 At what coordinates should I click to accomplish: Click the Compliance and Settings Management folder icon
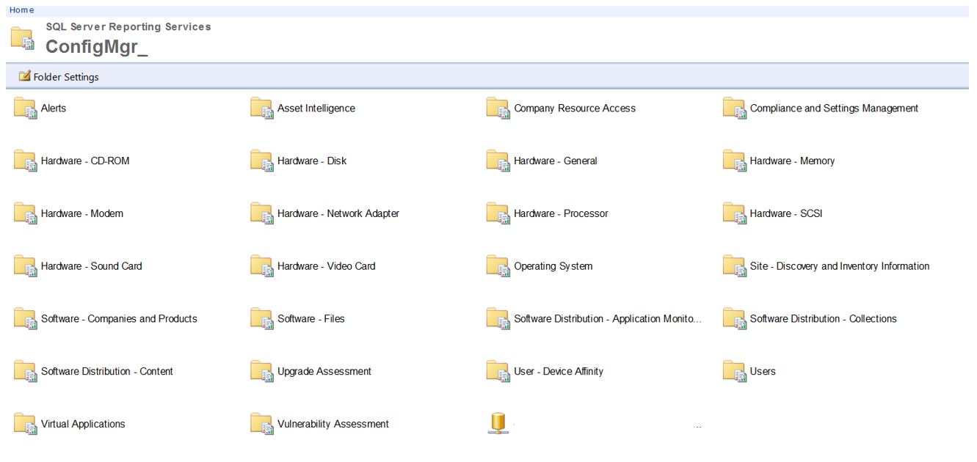tap(734, 109)
